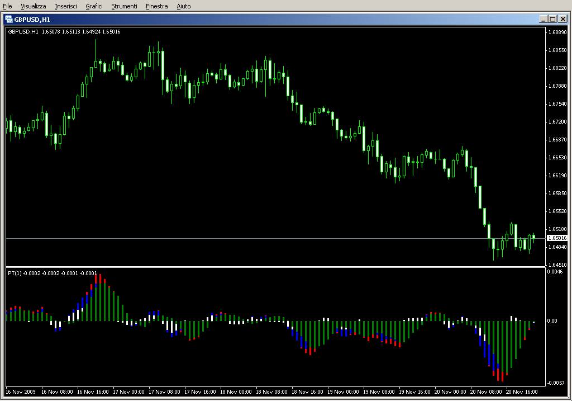Click the 20 Nov 16:00 time label
The image size is (572, 401).
[x=522, y=392]
